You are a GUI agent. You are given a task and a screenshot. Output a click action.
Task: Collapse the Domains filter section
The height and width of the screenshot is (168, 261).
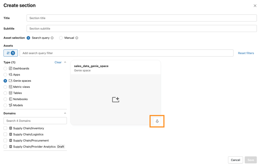pos(65,113)
